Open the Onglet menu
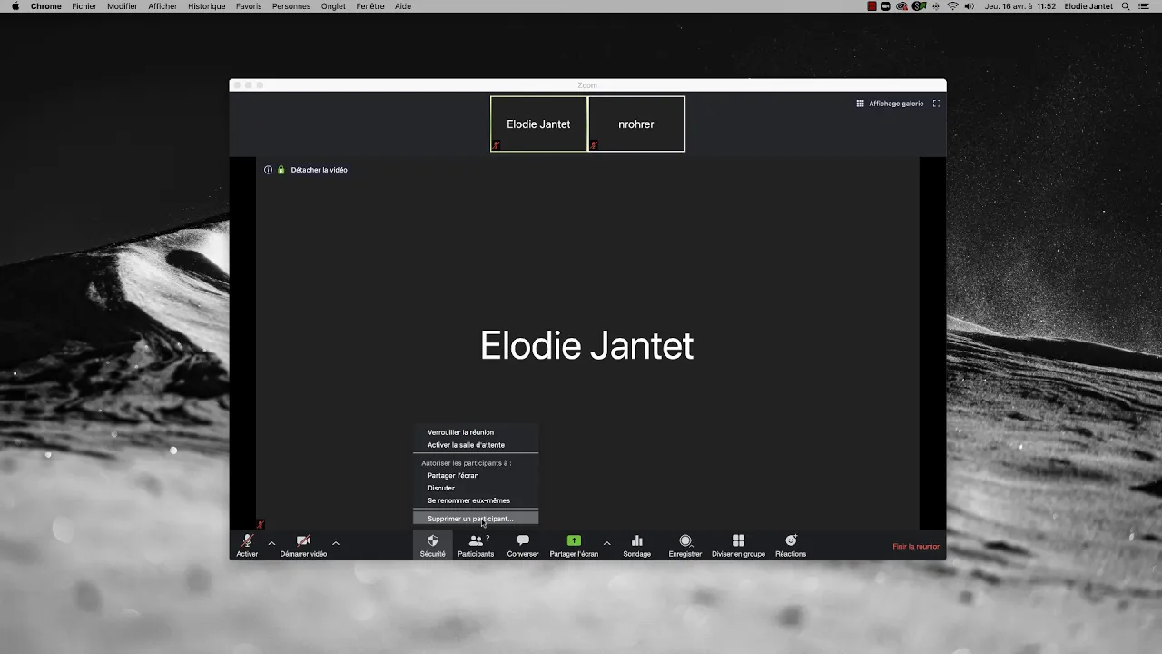The image size is (1162, 654). (333, 6)
